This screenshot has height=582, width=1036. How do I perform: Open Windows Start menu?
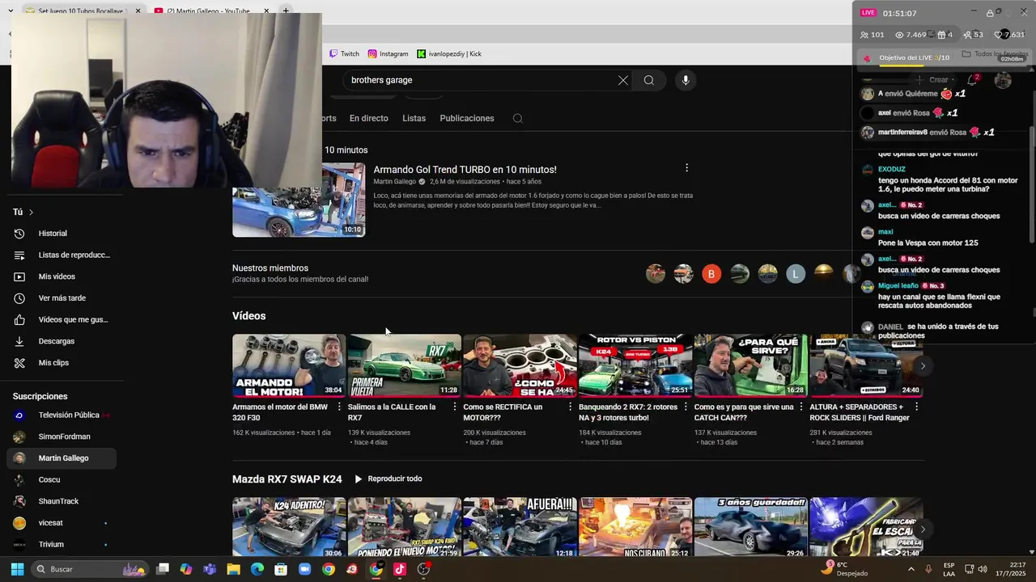click(x=17, y=569)
